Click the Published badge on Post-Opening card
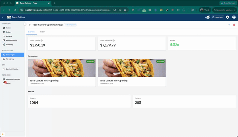The height and width of the screenshot is (137, 238). click(90, 62)
